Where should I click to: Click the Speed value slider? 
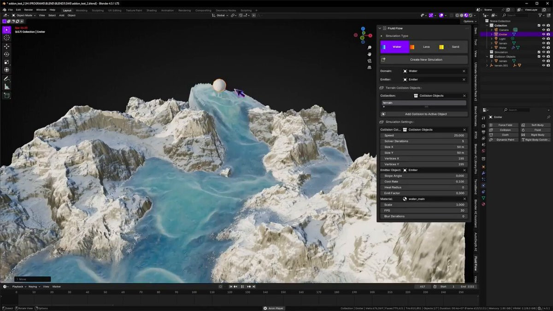point(424,135)
